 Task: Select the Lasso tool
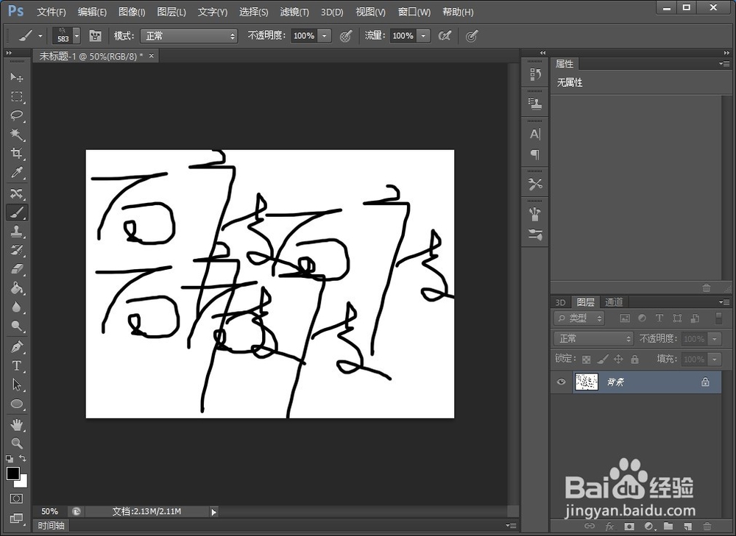click(17, 115)
